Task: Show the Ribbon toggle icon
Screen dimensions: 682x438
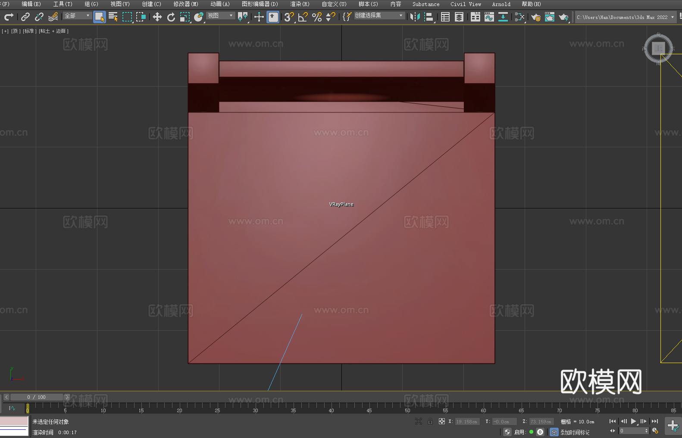Action: [476, 17]
